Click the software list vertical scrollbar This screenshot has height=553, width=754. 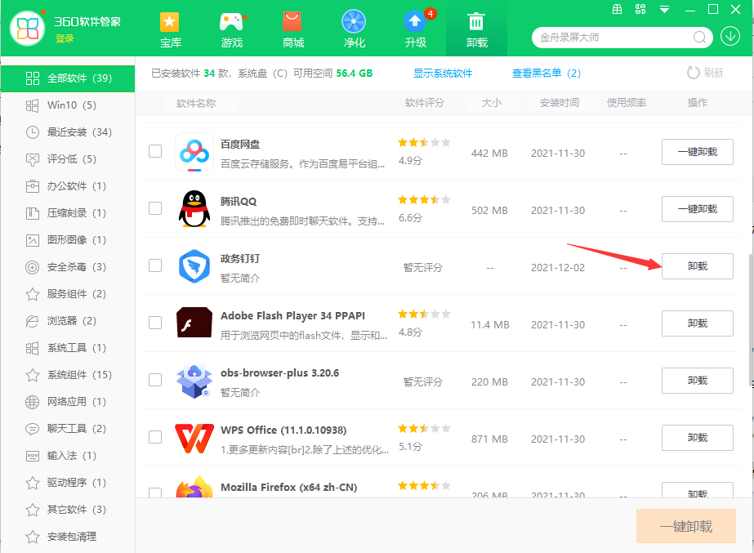[751, 319]
